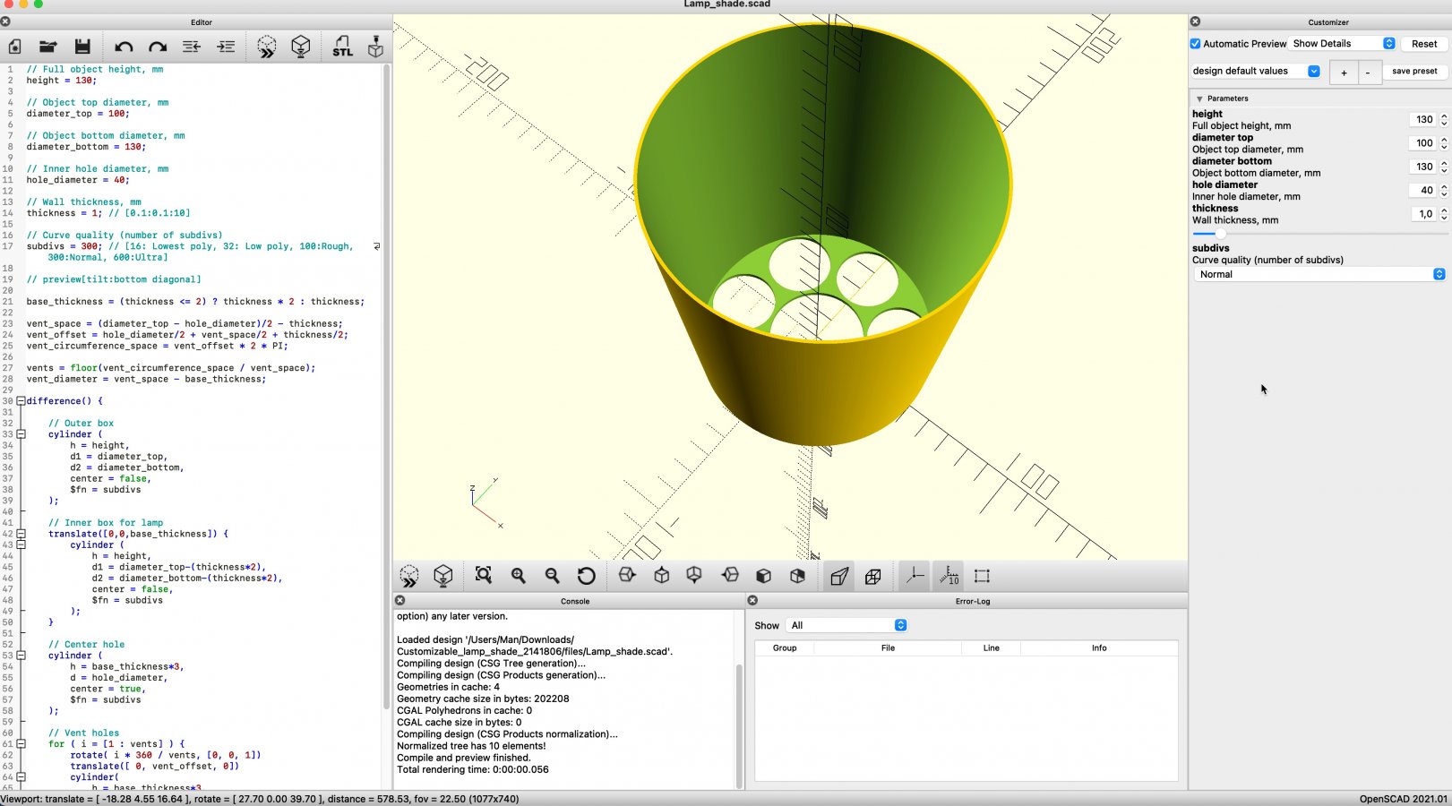Viewport: 1452px width, 806px height.
Task: Switch to the Left view
Action: (730, 576)
